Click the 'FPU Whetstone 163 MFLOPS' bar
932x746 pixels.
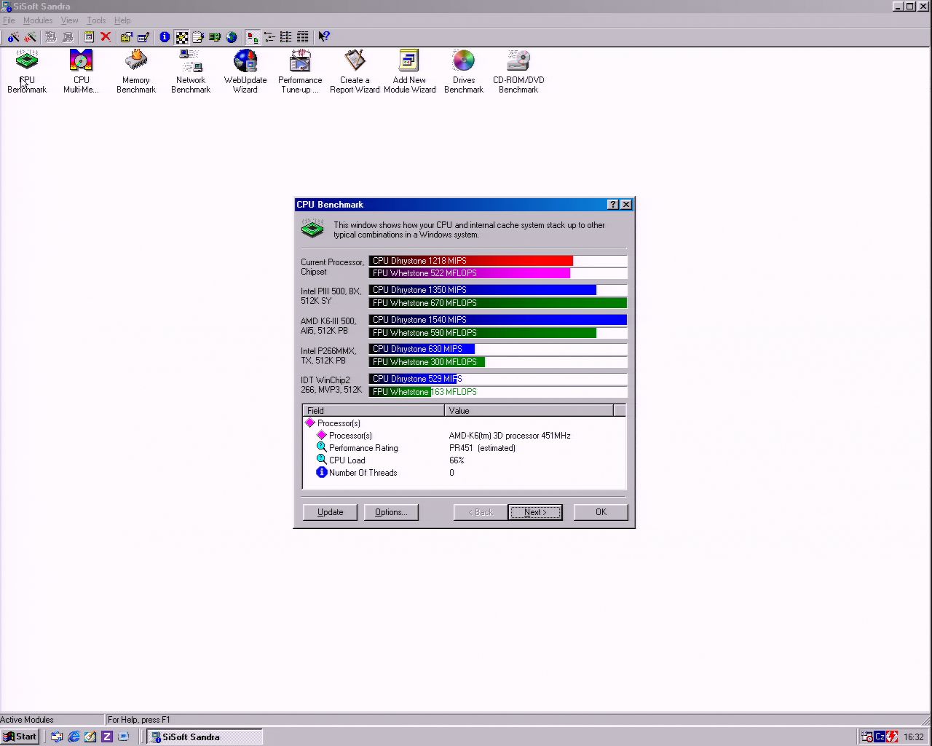click(x=498, y=392)
